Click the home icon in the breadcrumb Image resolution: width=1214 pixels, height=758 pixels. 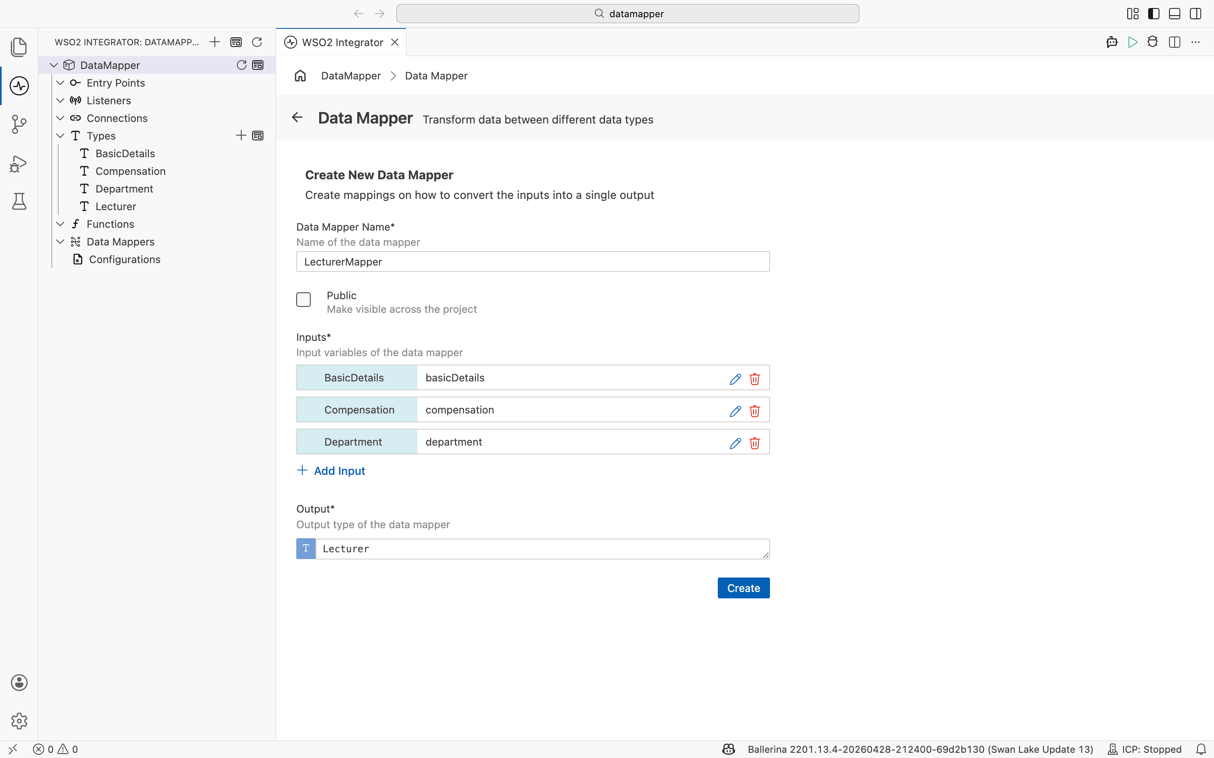pos(300,76)
